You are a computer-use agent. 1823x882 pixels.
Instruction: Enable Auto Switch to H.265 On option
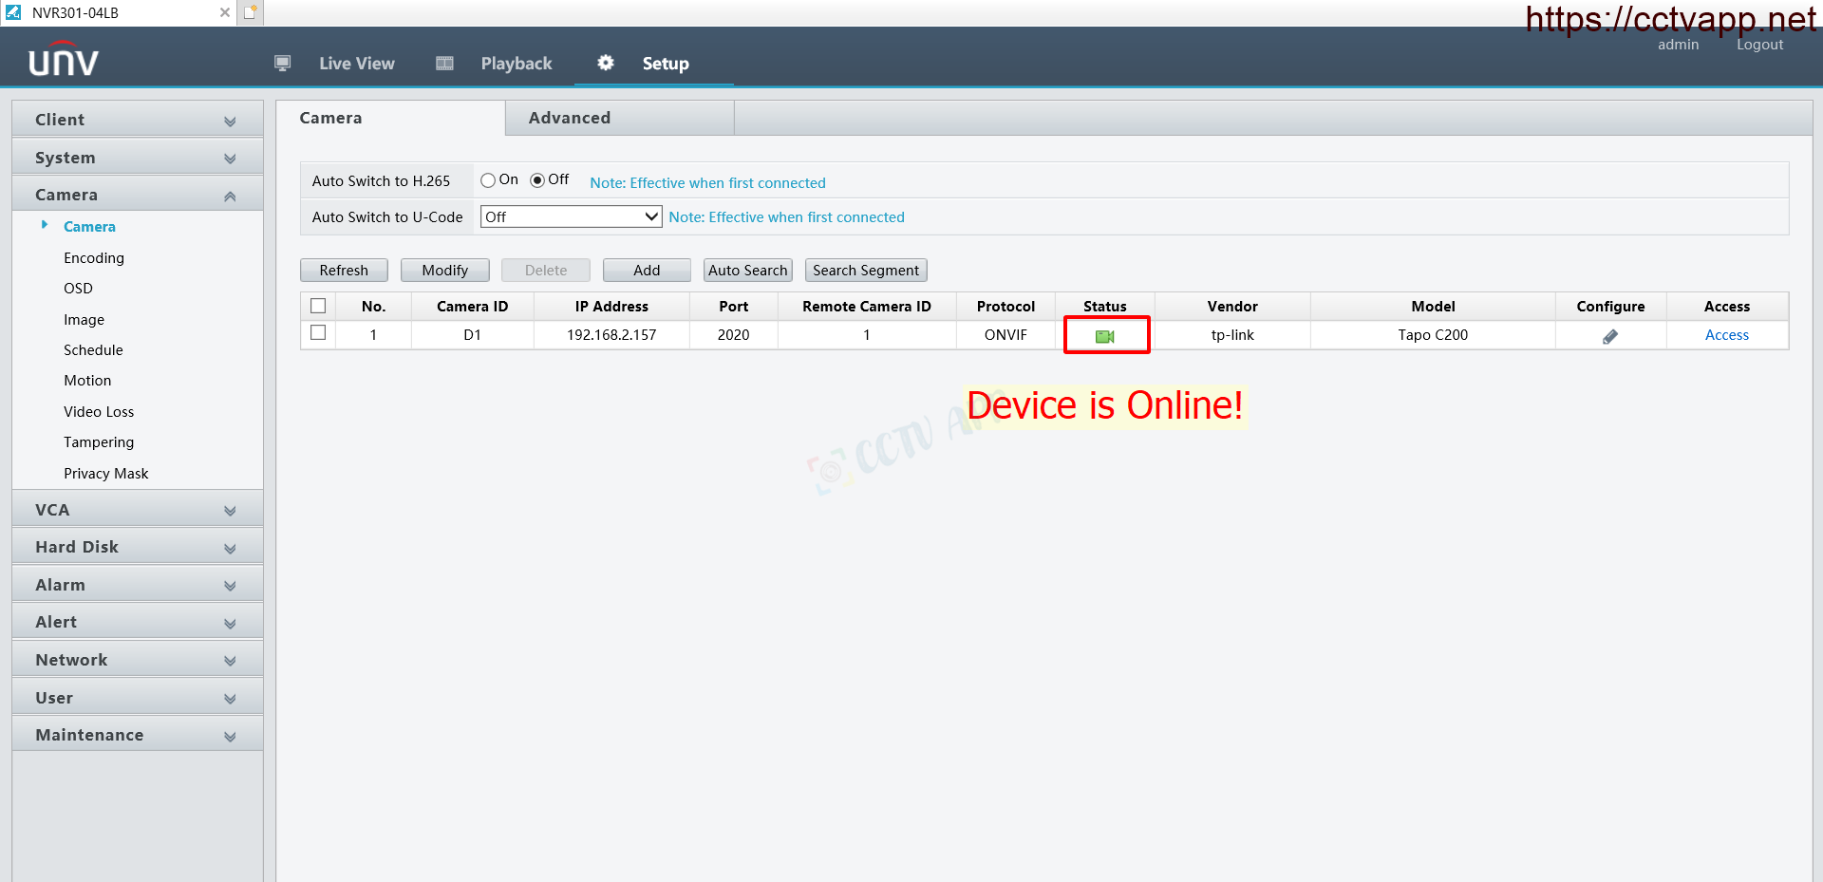point(488,180)
